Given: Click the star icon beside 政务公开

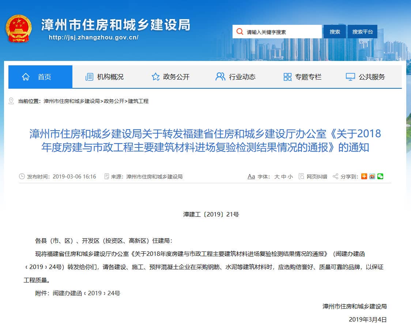Looking at the screenshot, I should coord(155,77).
